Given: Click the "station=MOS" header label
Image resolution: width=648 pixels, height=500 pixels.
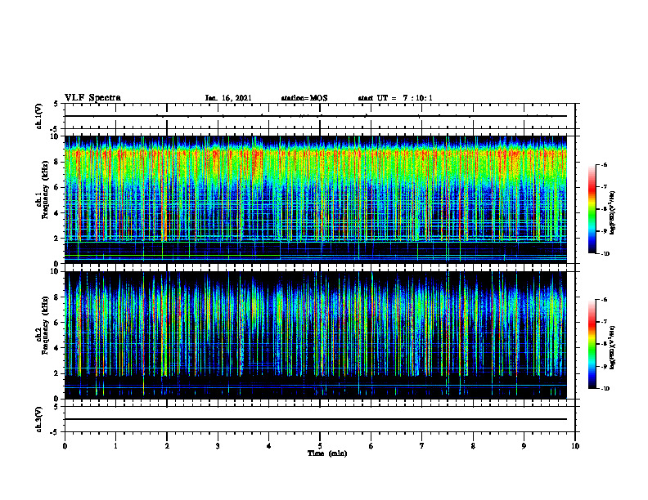Looking at the screenshot, I should 304,98.
